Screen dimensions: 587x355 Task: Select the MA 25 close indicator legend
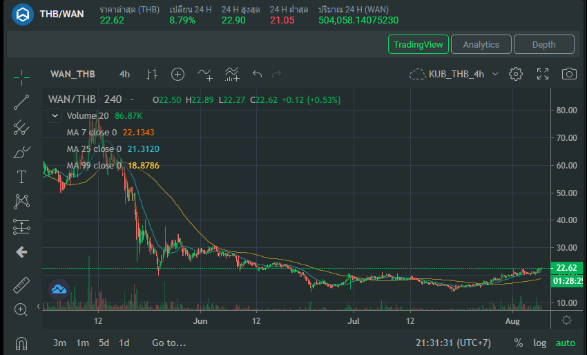pos(94,148)
